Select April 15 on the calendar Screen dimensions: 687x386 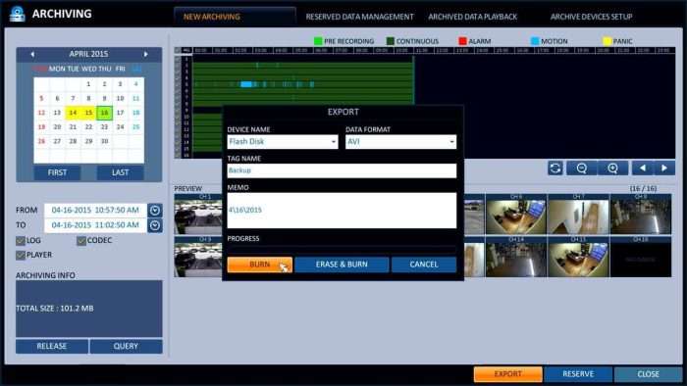[88, 113]
